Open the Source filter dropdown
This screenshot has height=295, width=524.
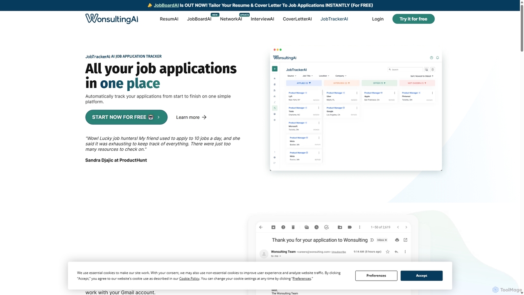[291, 76]
